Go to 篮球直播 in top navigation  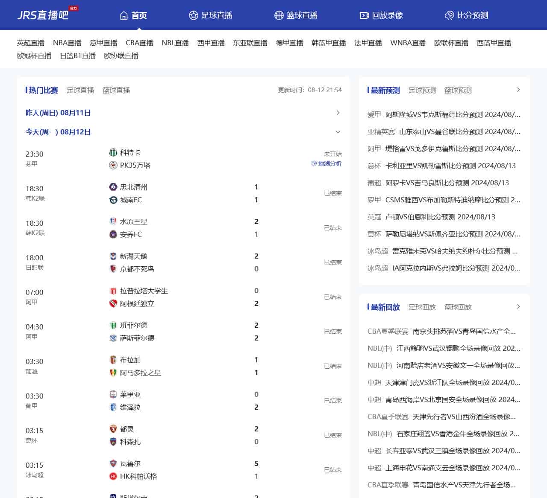click(296, 15)
